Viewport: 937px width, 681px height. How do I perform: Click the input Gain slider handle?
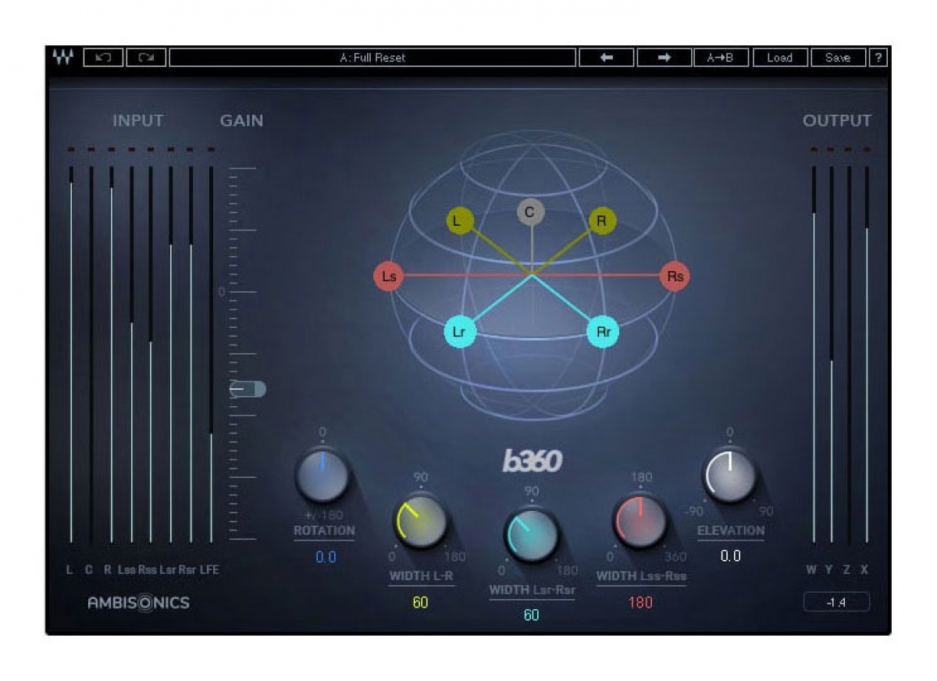point(248,388)
